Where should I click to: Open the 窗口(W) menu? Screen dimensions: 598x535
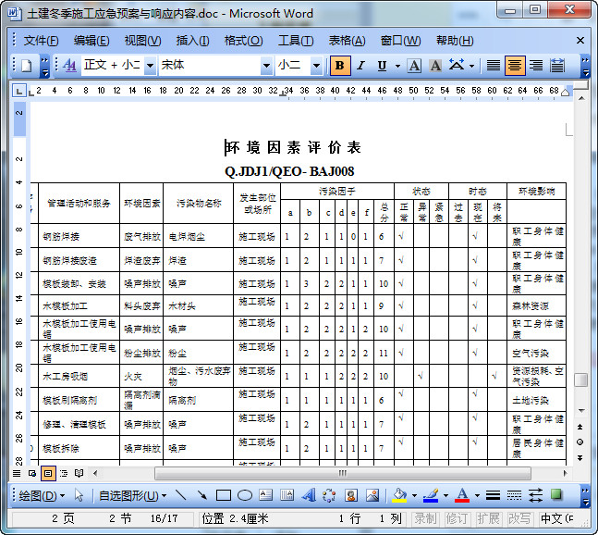tap(400, 41)
